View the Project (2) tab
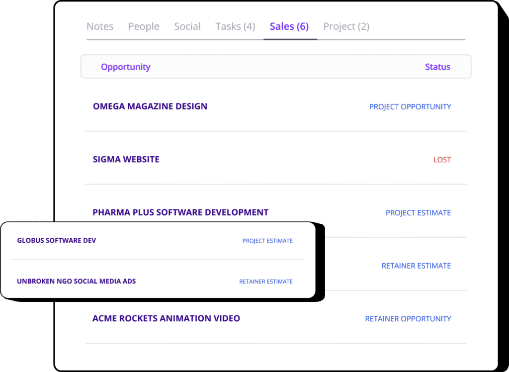Viewport: 509px width, 372px height. (346, 26)
